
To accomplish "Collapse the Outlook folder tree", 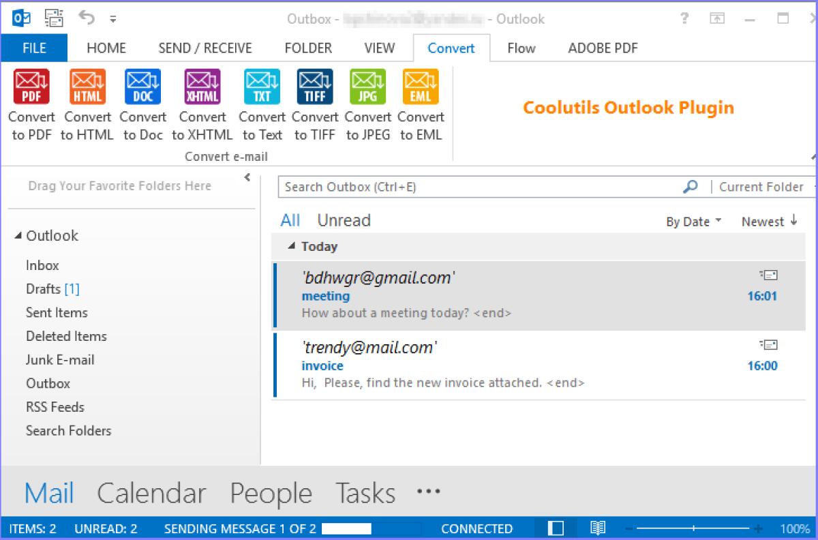I will click(x=18, y=235).
